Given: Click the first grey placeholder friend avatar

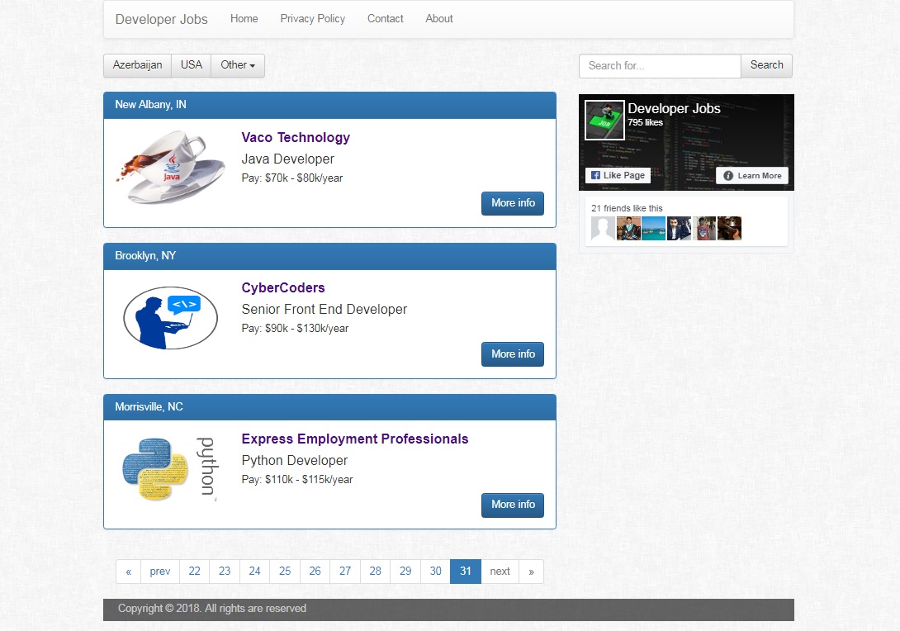Looking at the screenshot, I should point(603,228).
